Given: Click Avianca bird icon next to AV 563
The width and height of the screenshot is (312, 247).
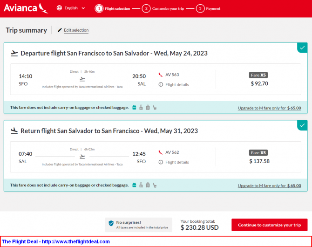Looking at the screenshot, I should (161, 75).
